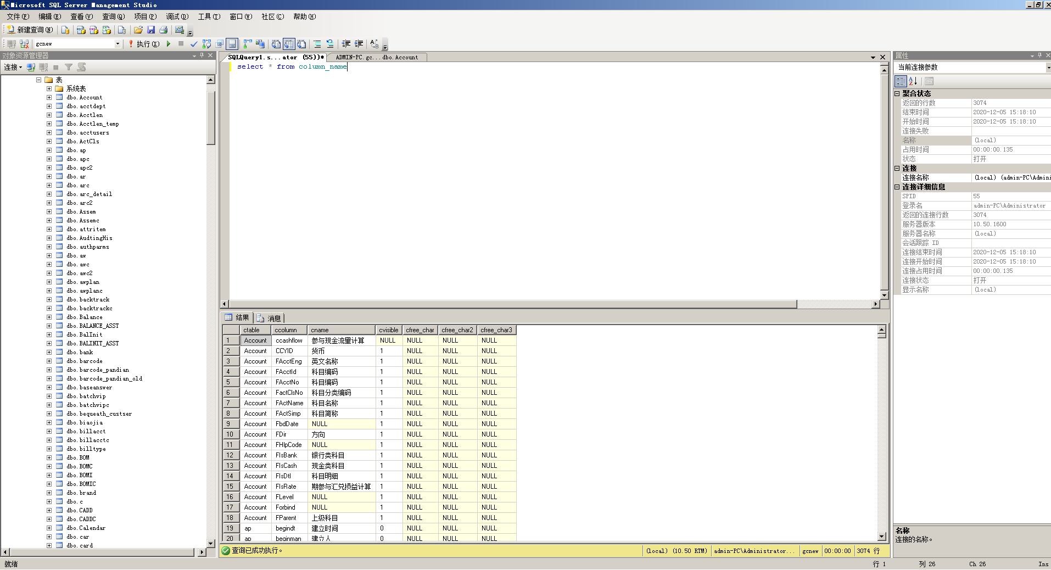This screenshot has width=1051, height=570.
Task: Click the green Execute play arrow
Action: tap(169, 44)
